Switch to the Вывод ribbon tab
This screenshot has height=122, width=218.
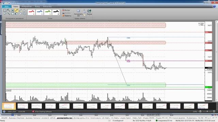point(37,6)
